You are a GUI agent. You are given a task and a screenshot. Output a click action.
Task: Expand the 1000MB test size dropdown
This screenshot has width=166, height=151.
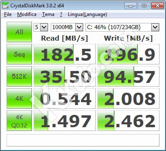(x=79, y=27)
